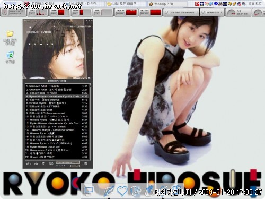Toggle the trash stats radio indicator
The width and height of the screenshot is (265, 199).
(x=203, y=12)
